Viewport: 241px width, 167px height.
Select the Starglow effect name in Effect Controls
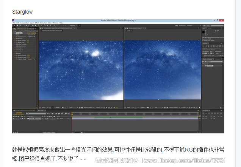19,33
